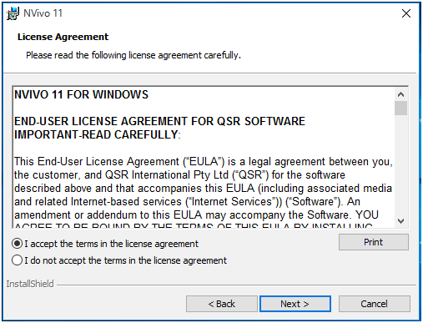Click the InstallShield label
Viewport: 423px width, 323px height.
(30, 284)
